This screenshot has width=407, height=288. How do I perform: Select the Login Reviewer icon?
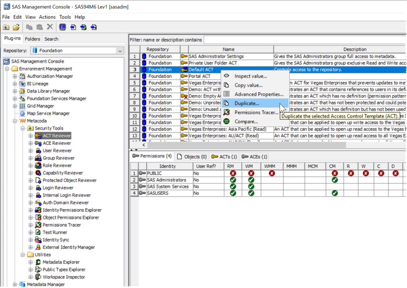coord(38,188)
